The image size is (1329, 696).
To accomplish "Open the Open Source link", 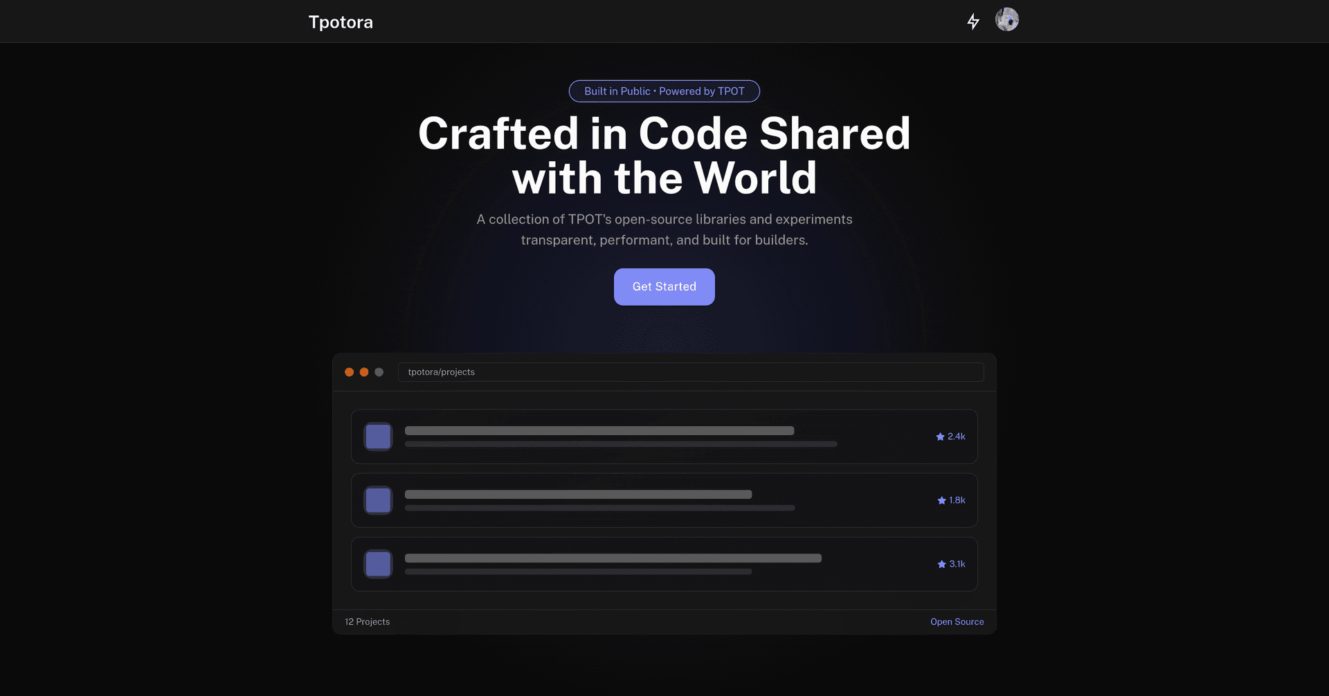I will [957, 622].
